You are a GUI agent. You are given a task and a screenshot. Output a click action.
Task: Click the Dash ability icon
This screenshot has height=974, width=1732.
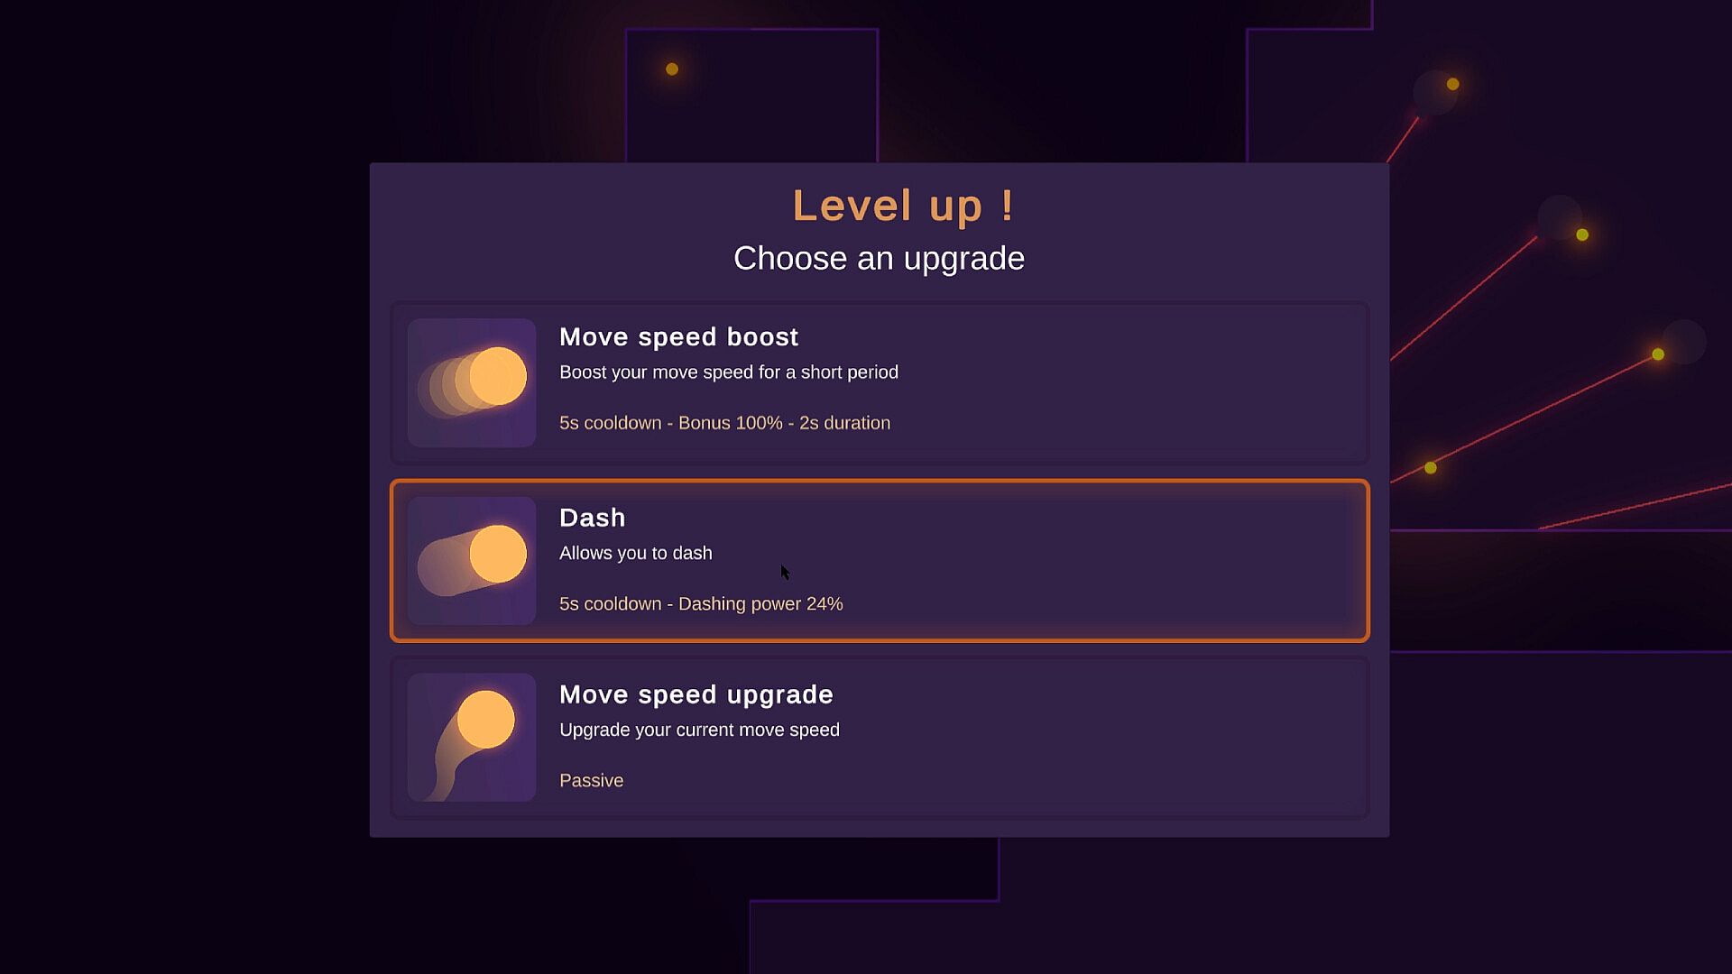pos(471,560)
